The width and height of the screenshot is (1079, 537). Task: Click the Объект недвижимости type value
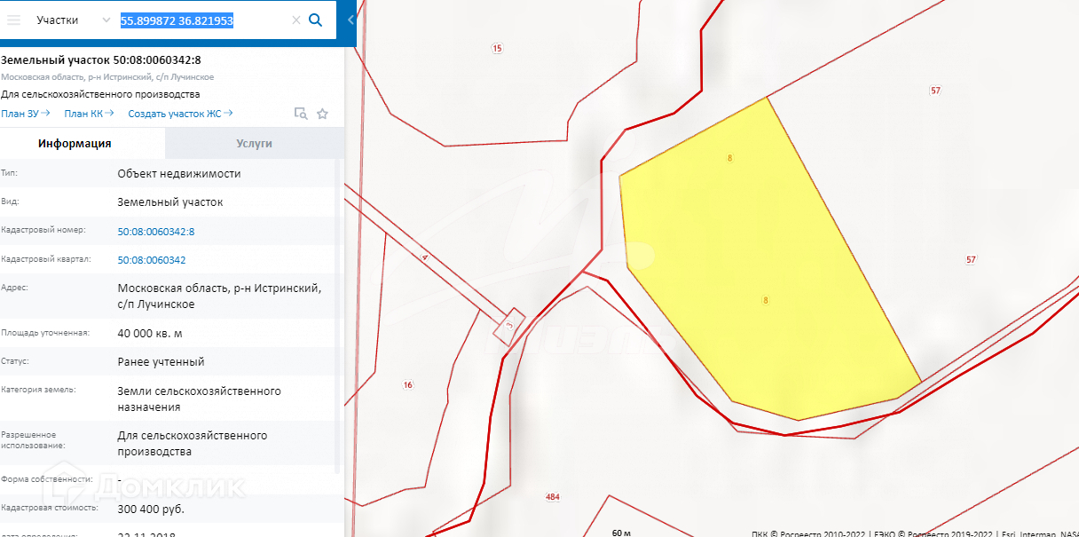click(179, 173)
